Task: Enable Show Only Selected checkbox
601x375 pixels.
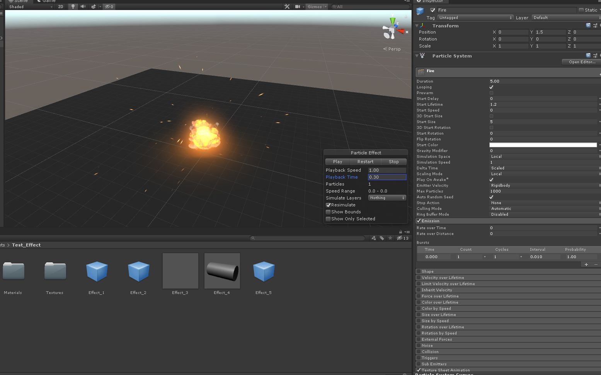Action: [x=328, y=219]
